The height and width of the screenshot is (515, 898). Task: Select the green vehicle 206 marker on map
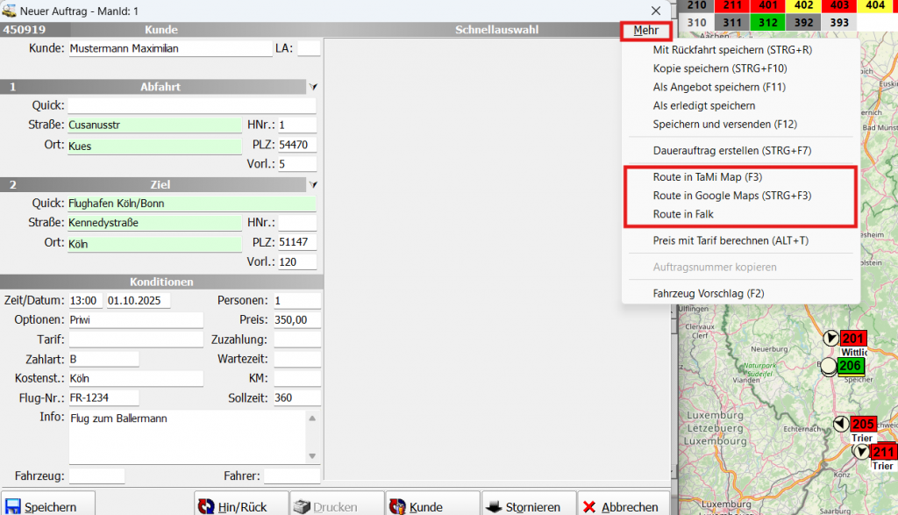point(850,366)
